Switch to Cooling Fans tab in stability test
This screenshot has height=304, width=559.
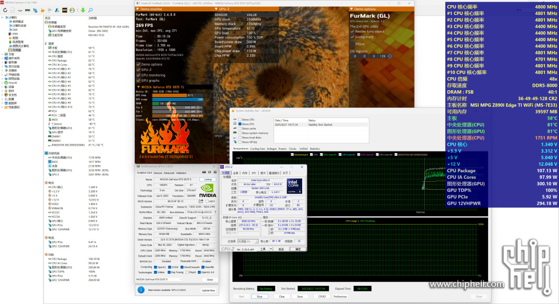click(x=258, y=149)
